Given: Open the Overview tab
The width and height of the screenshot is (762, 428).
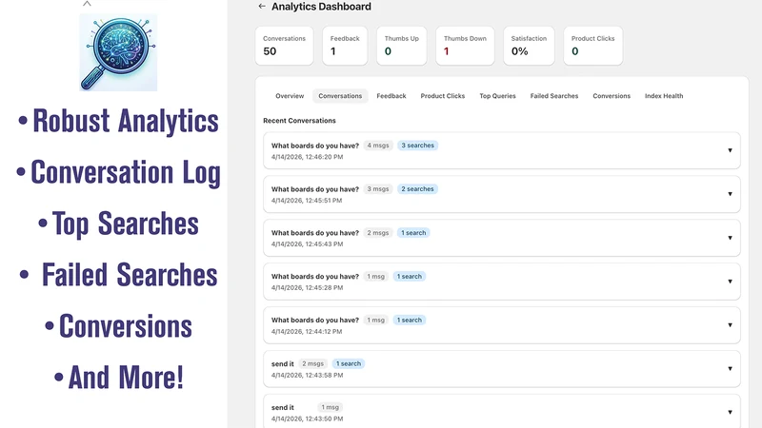Looking at the screenshot, I should (x=290, y=96).
